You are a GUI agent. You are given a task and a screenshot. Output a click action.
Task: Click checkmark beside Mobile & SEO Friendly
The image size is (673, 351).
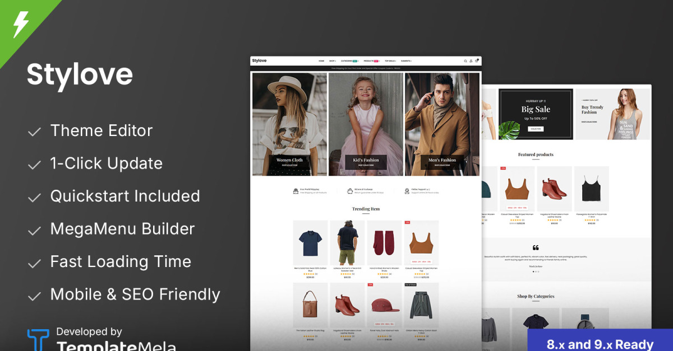click(35, 296)
